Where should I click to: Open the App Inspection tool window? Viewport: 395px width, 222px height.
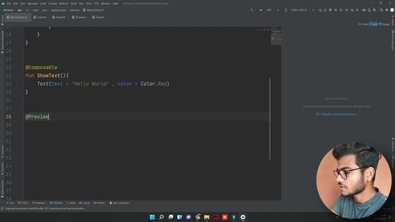[x=119, y=203]
